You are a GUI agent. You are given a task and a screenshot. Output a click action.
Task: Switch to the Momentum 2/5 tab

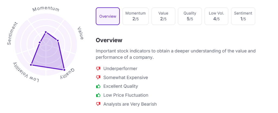click(x=135, y=16)
